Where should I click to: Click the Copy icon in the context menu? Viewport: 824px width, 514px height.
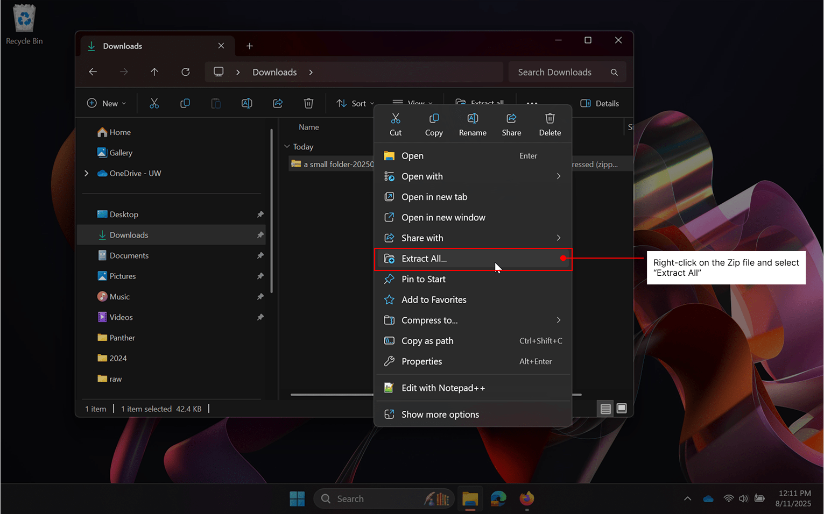[x=434, y=124]
